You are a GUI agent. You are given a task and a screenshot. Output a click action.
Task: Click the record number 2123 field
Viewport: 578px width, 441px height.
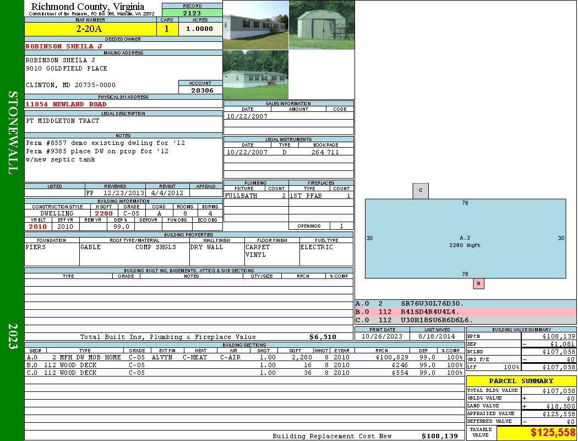pyautogui.click(x=192, y=13)
